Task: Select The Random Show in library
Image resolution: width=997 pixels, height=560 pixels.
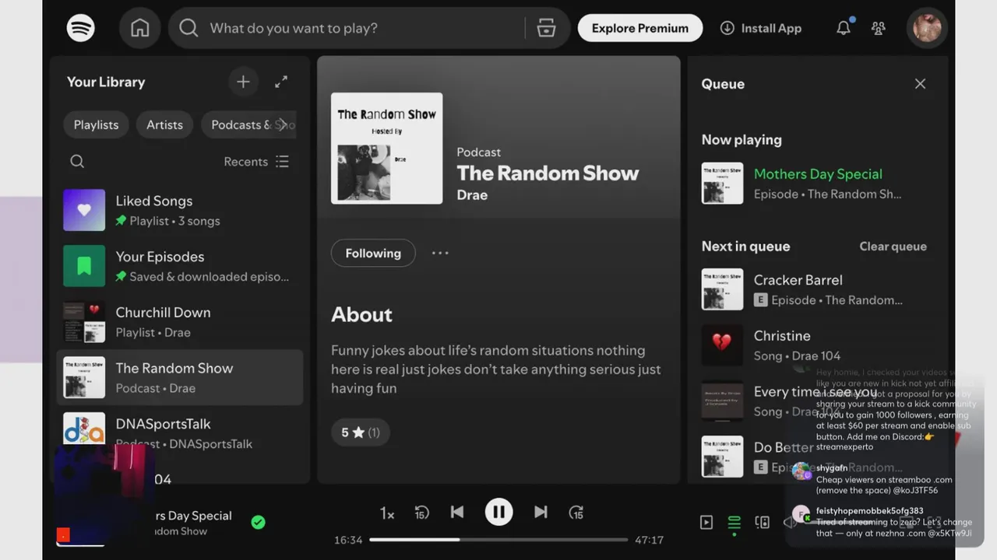Action: [x=180, y=377]
